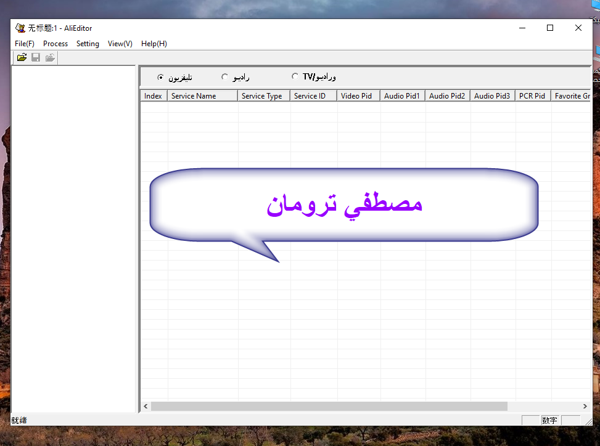Click the Service Name column header

[202, 96]
